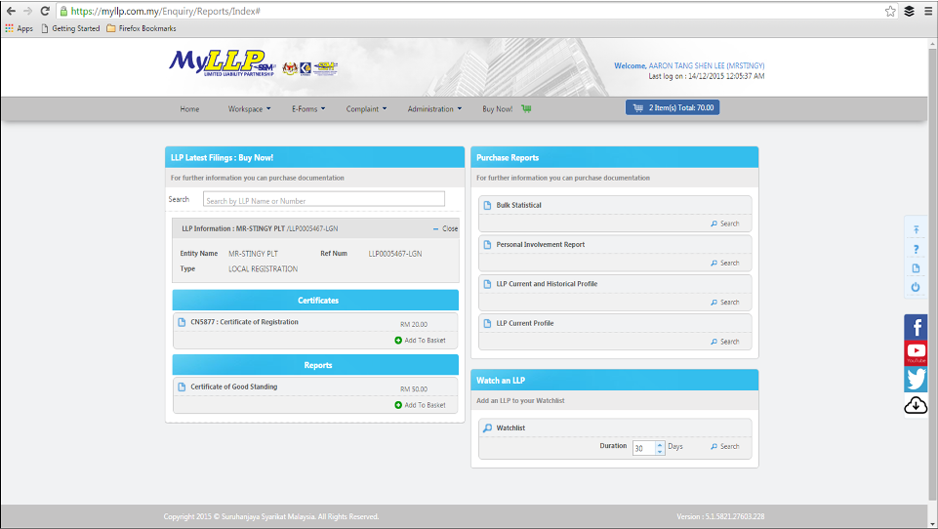Click the browser back arrow

[11, 11]
